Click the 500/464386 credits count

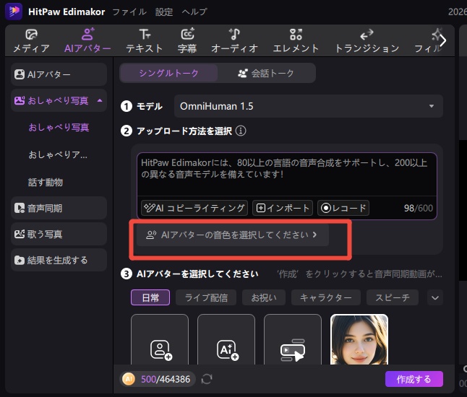click(166, 379)
